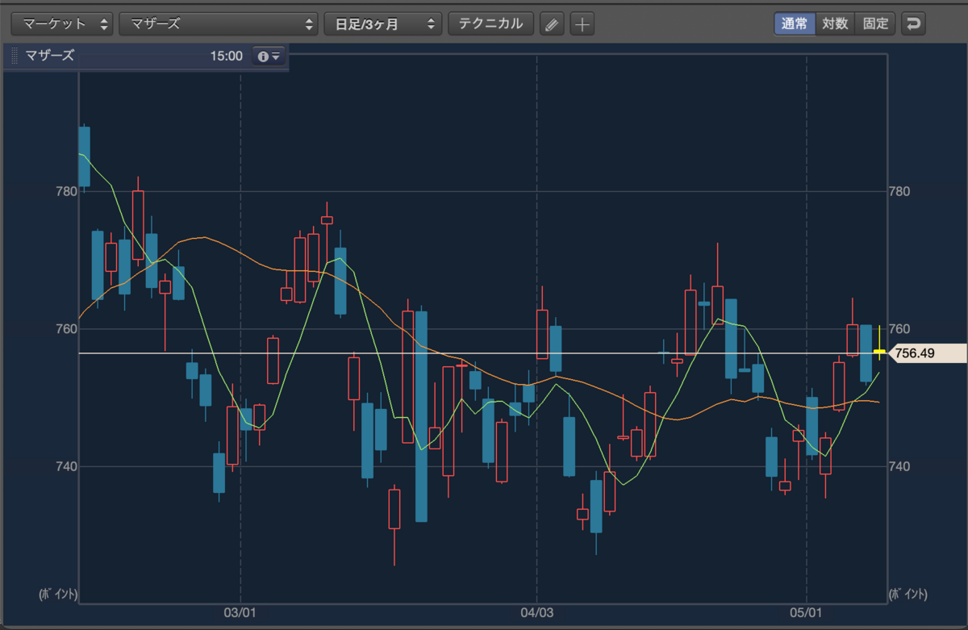968x630 pixels.
Task: Click the left axis 760 label
Action: [66, 329]
